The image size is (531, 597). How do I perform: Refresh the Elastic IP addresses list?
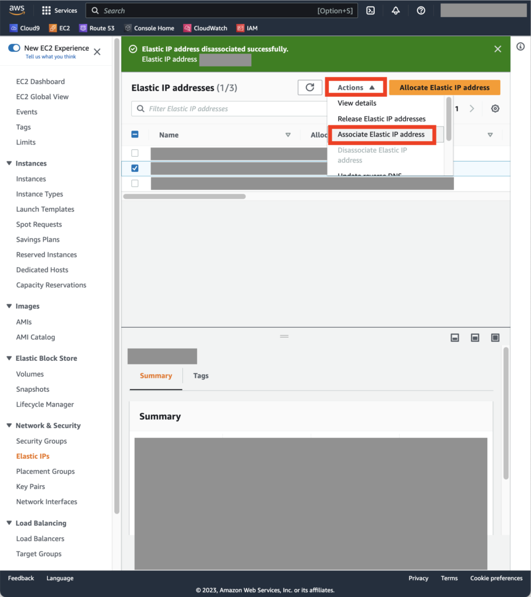(310, 87)
